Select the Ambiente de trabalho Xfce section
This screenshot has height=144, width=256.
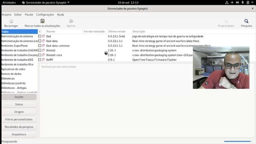20,64
